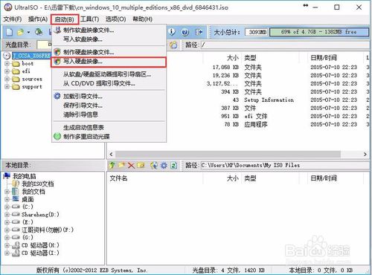Select 制作硬盘映像文件... menu entry

pos(109,52)
